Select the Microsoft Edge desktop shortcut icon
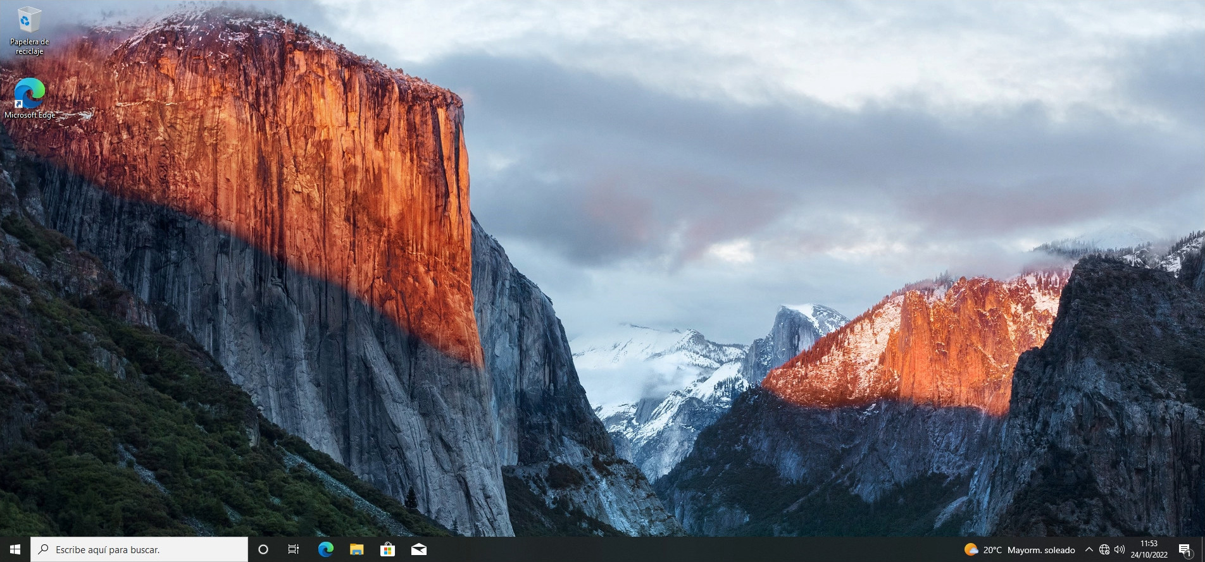Screen dimensions: 1205x562 click(29, 94)
